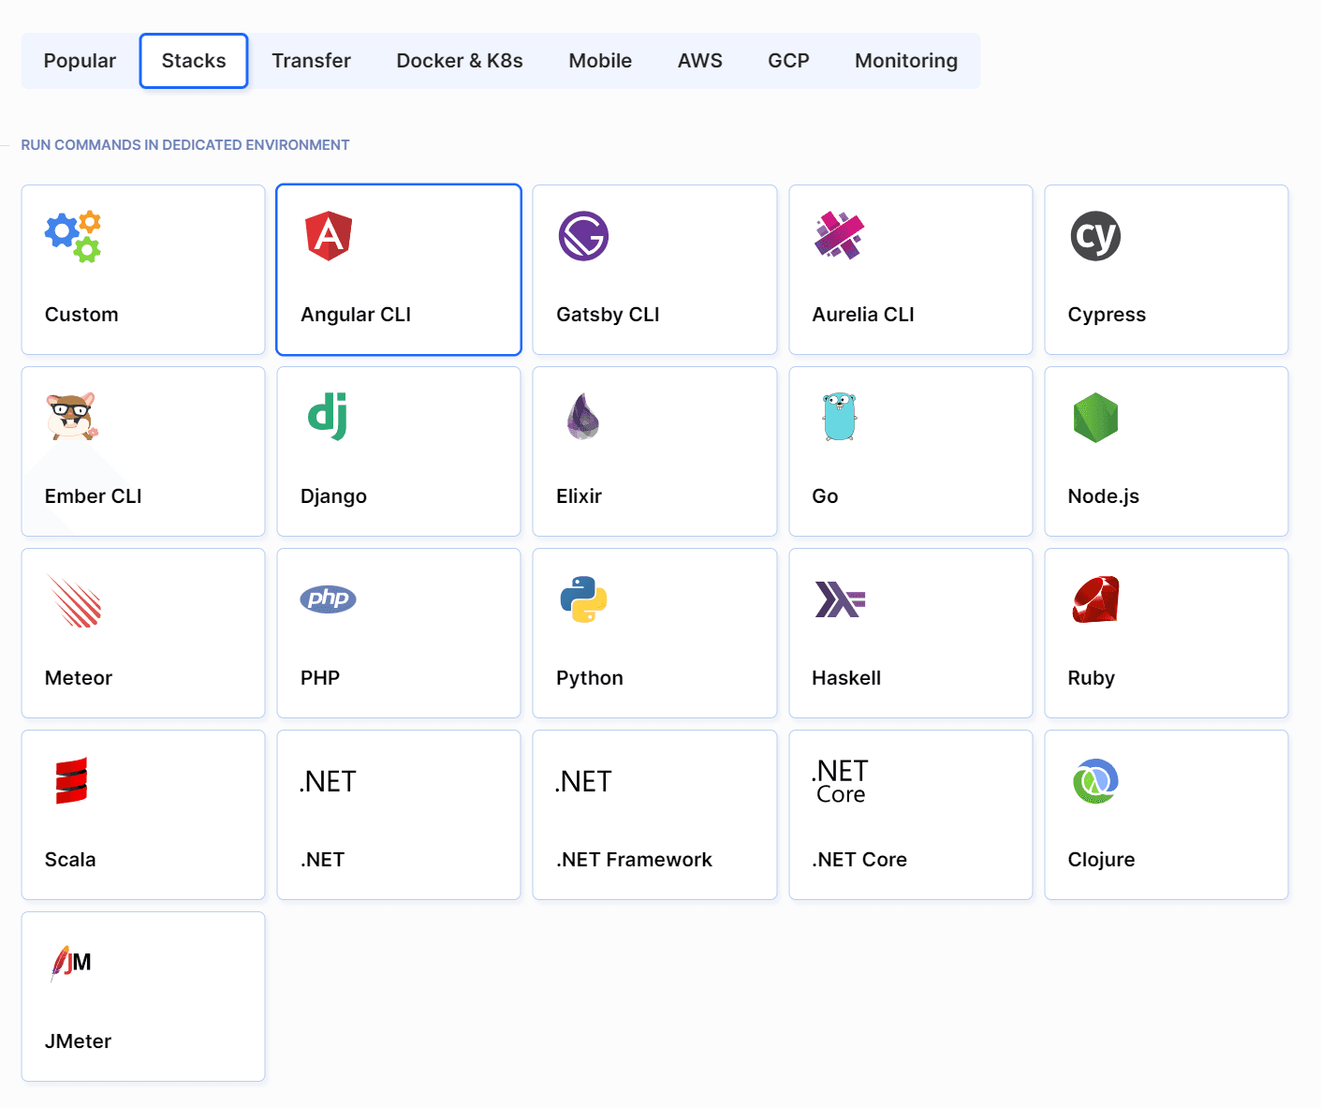Switch to the Popular tab

[x=80, y=61]
